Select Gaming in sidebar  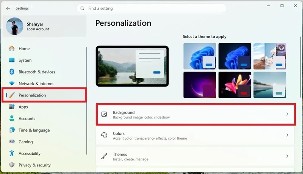(x=44, y=142)
